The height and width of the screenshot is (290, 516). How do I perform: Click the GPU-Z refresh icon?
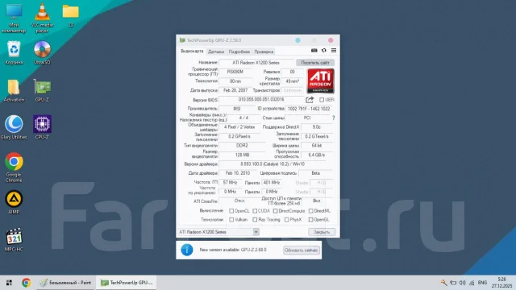(324, 50)
